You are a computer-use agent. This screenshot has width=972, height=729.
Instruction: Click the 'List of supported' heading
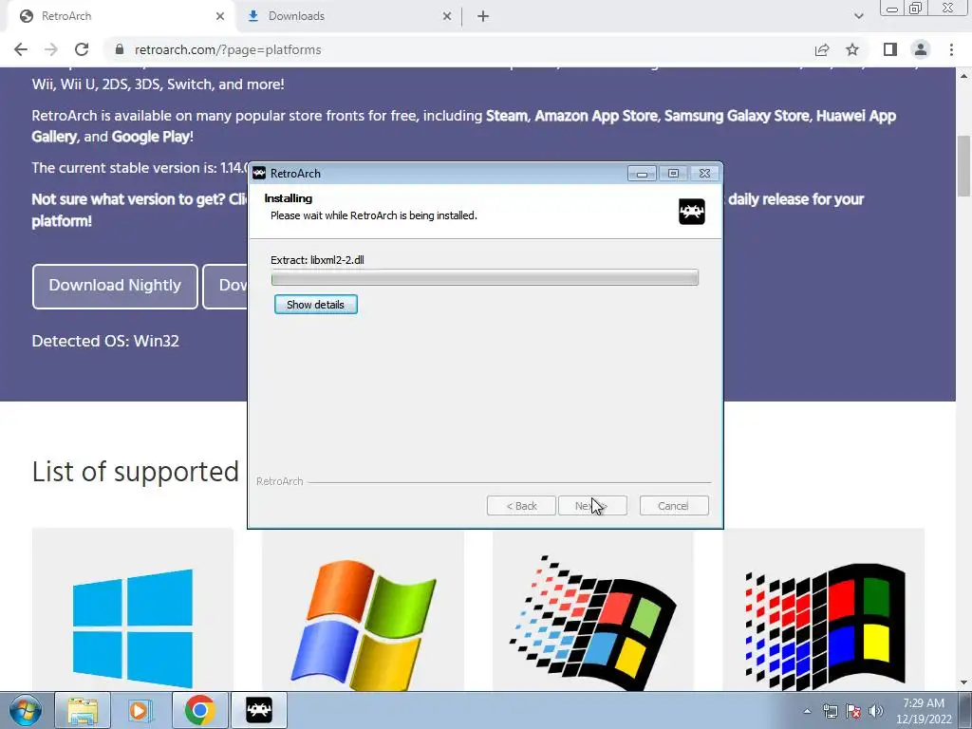(136, 472)
